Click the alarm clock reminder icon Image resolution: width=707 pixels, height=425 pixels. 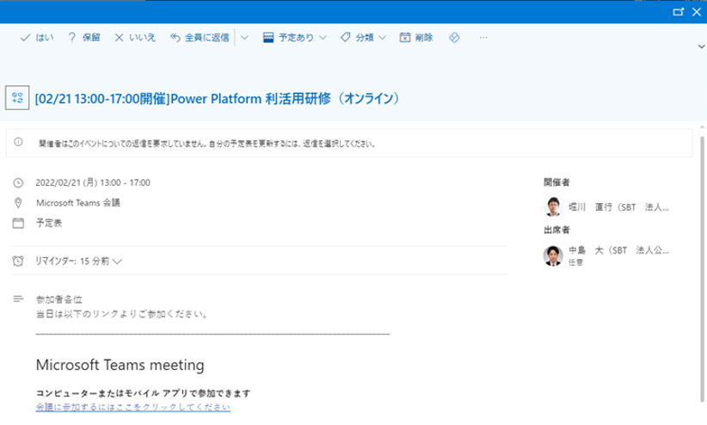click(x=18, y=261)
